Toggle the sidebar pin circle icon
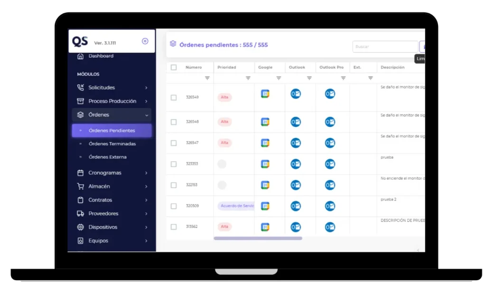The width and height of the screenshot is (486, 282). (x=145, y=41)
